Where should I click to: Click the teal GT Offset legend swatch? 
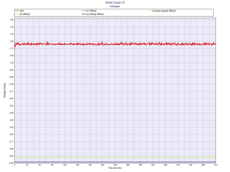point(83,11)
